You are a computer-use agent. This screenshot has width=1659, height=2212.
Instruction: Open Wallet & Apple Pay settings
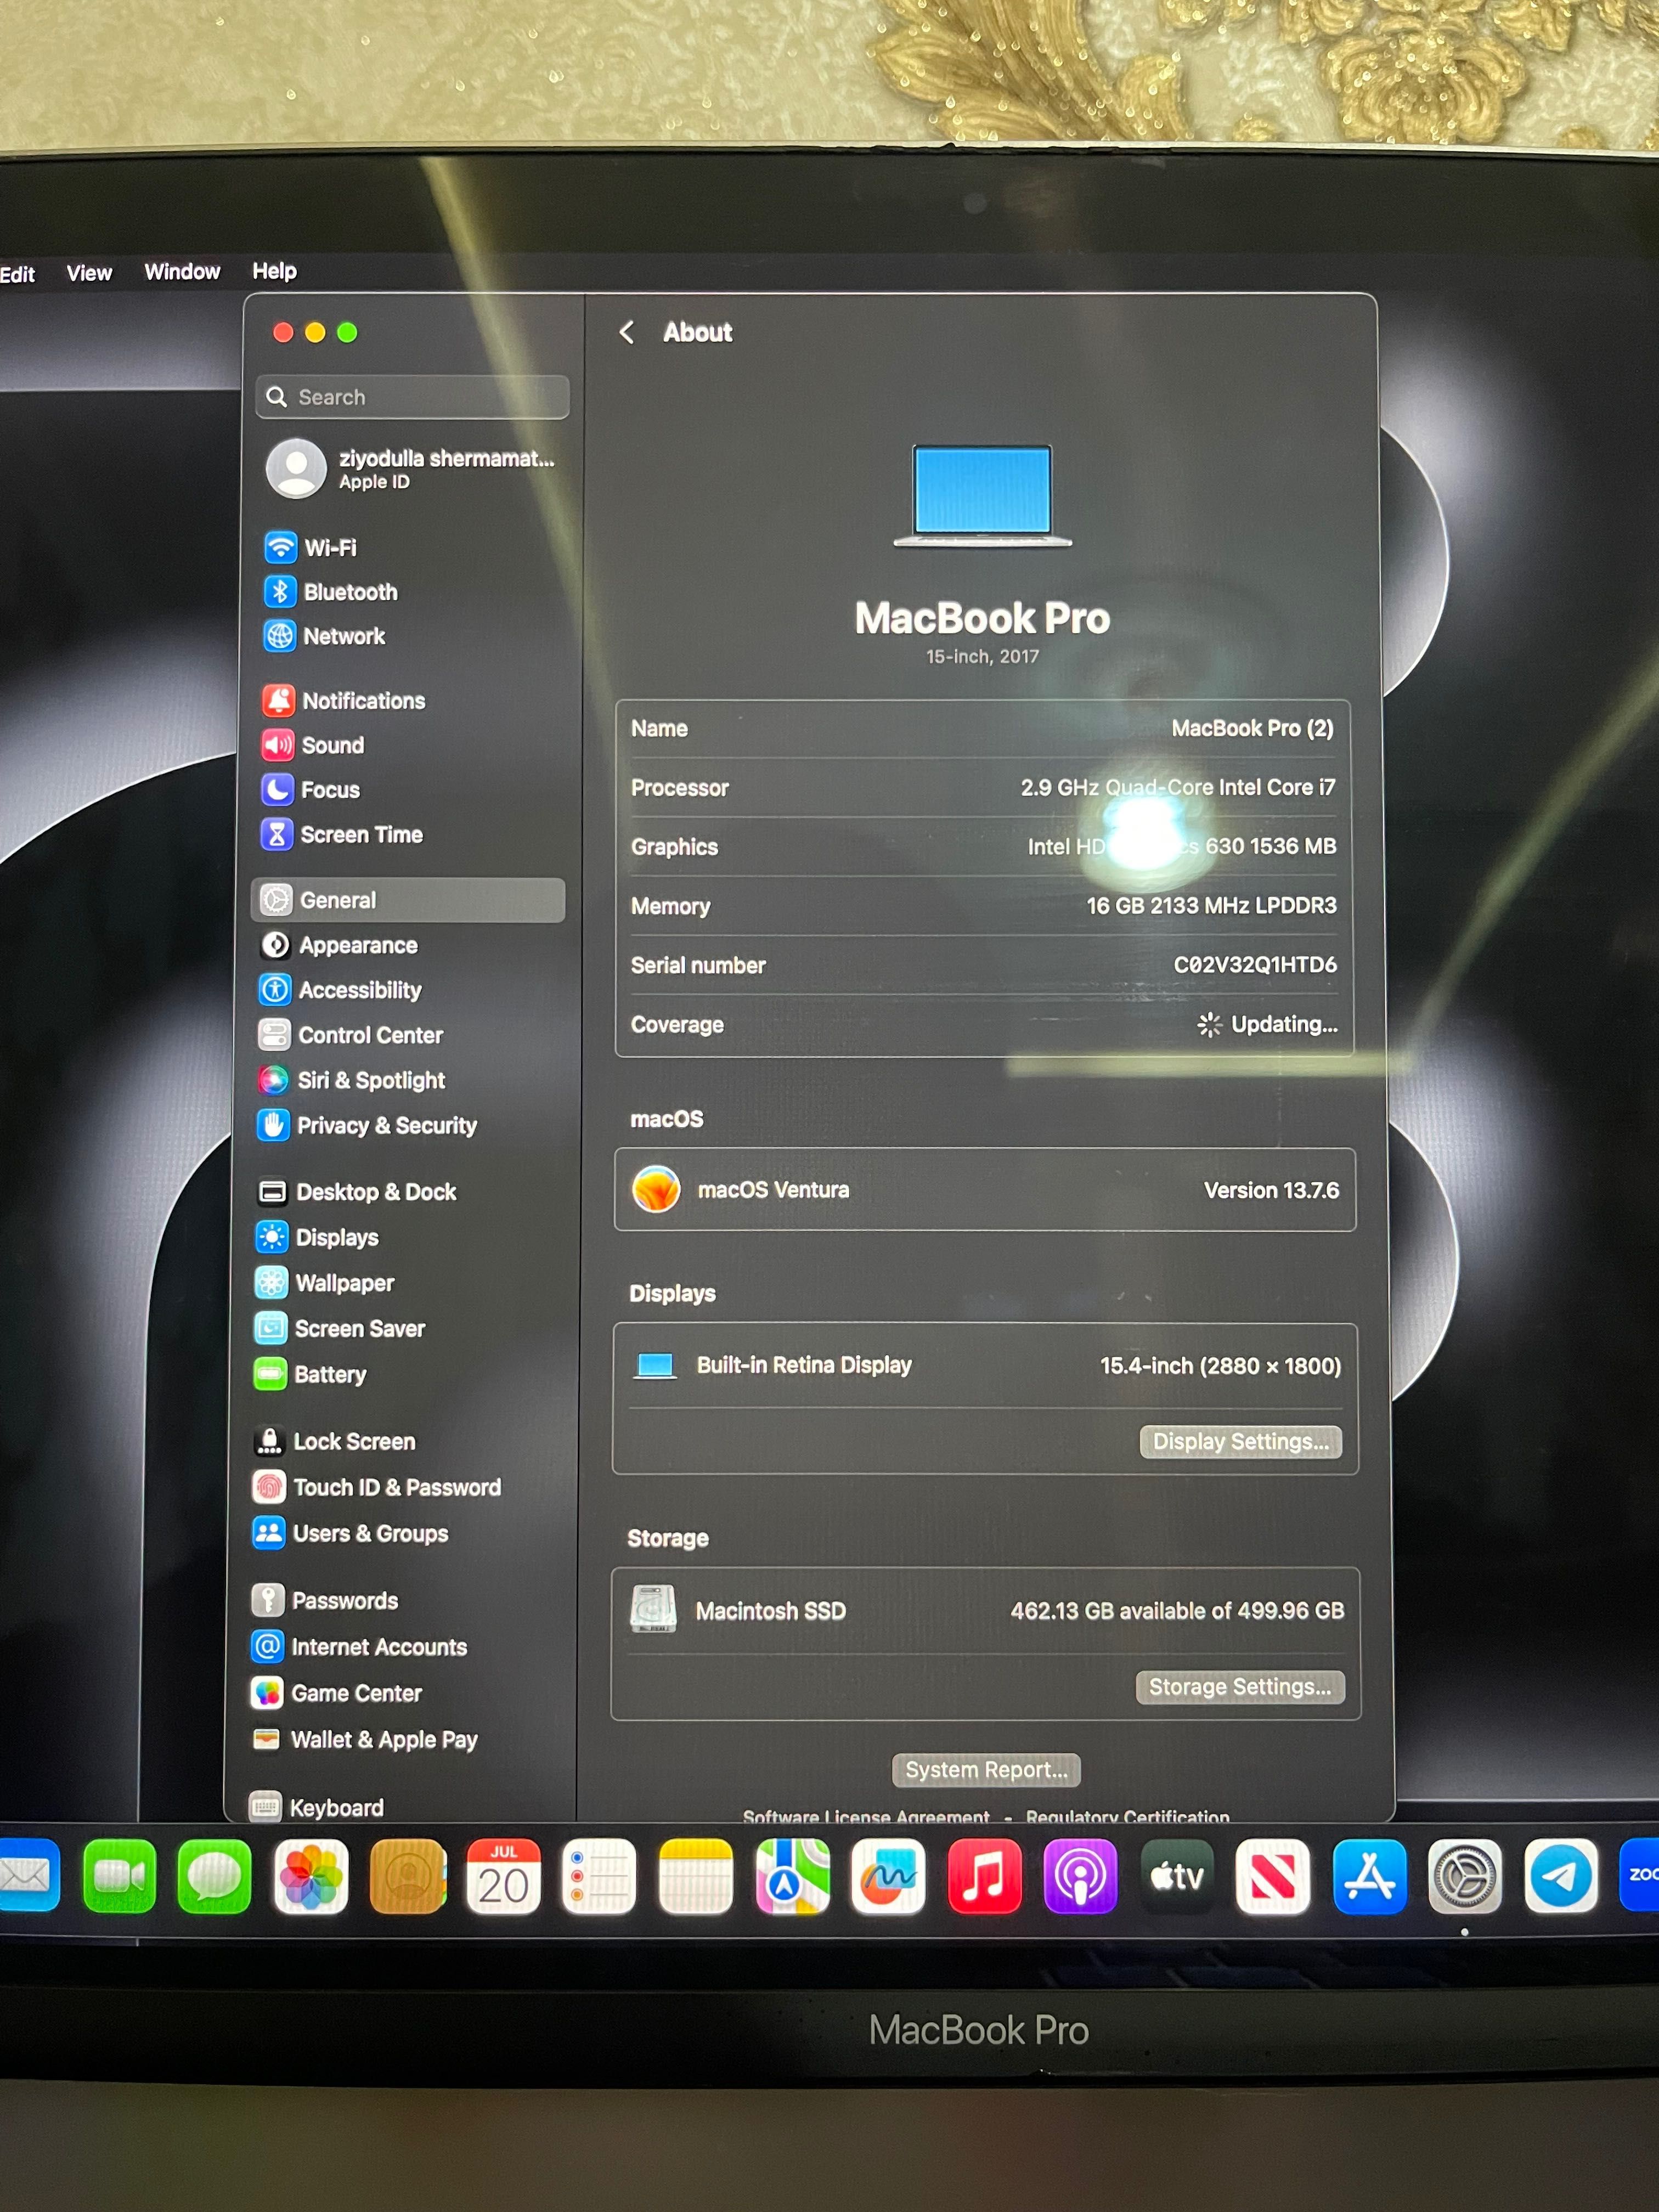click(364, 1739)
